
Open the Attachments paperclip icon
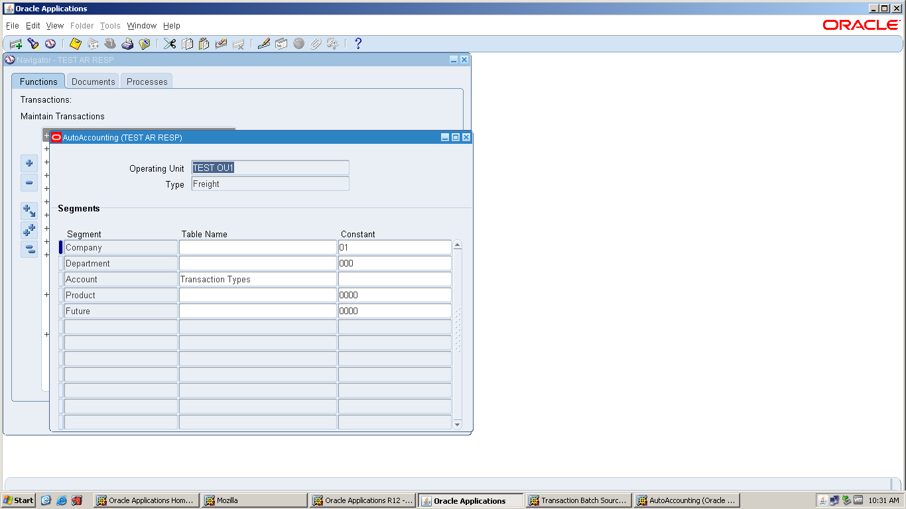tap(314, 44)
